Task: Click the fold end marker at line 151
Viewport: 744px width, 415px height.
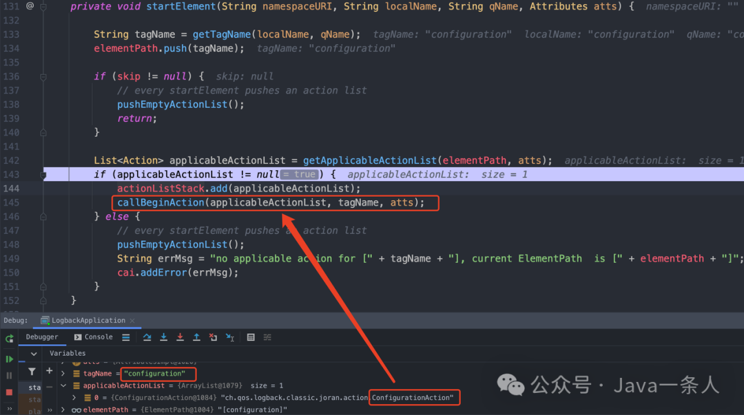Action: point(43,286)
